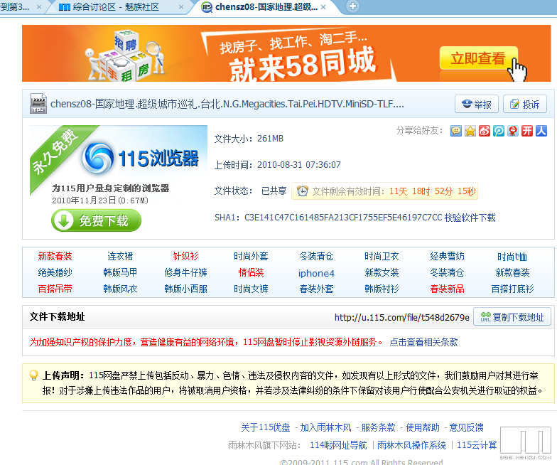Close the 综合讨论区 - 魅族社区 tab

[x=180, y=7]
